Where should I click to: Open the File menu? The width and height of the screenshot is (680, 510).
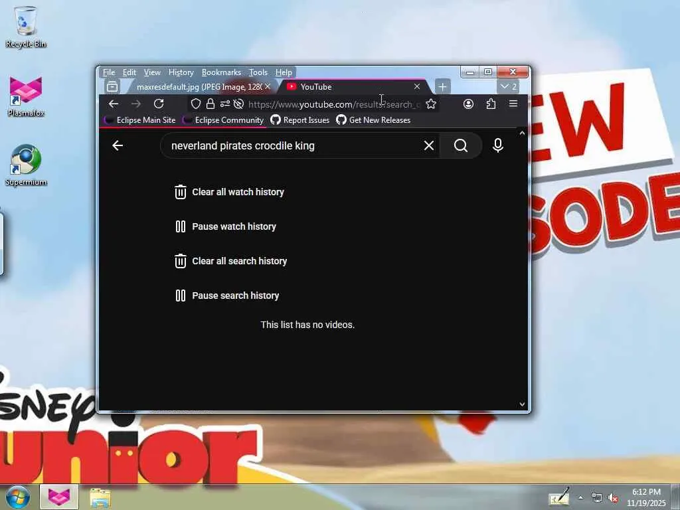click(x=110, y=72)
